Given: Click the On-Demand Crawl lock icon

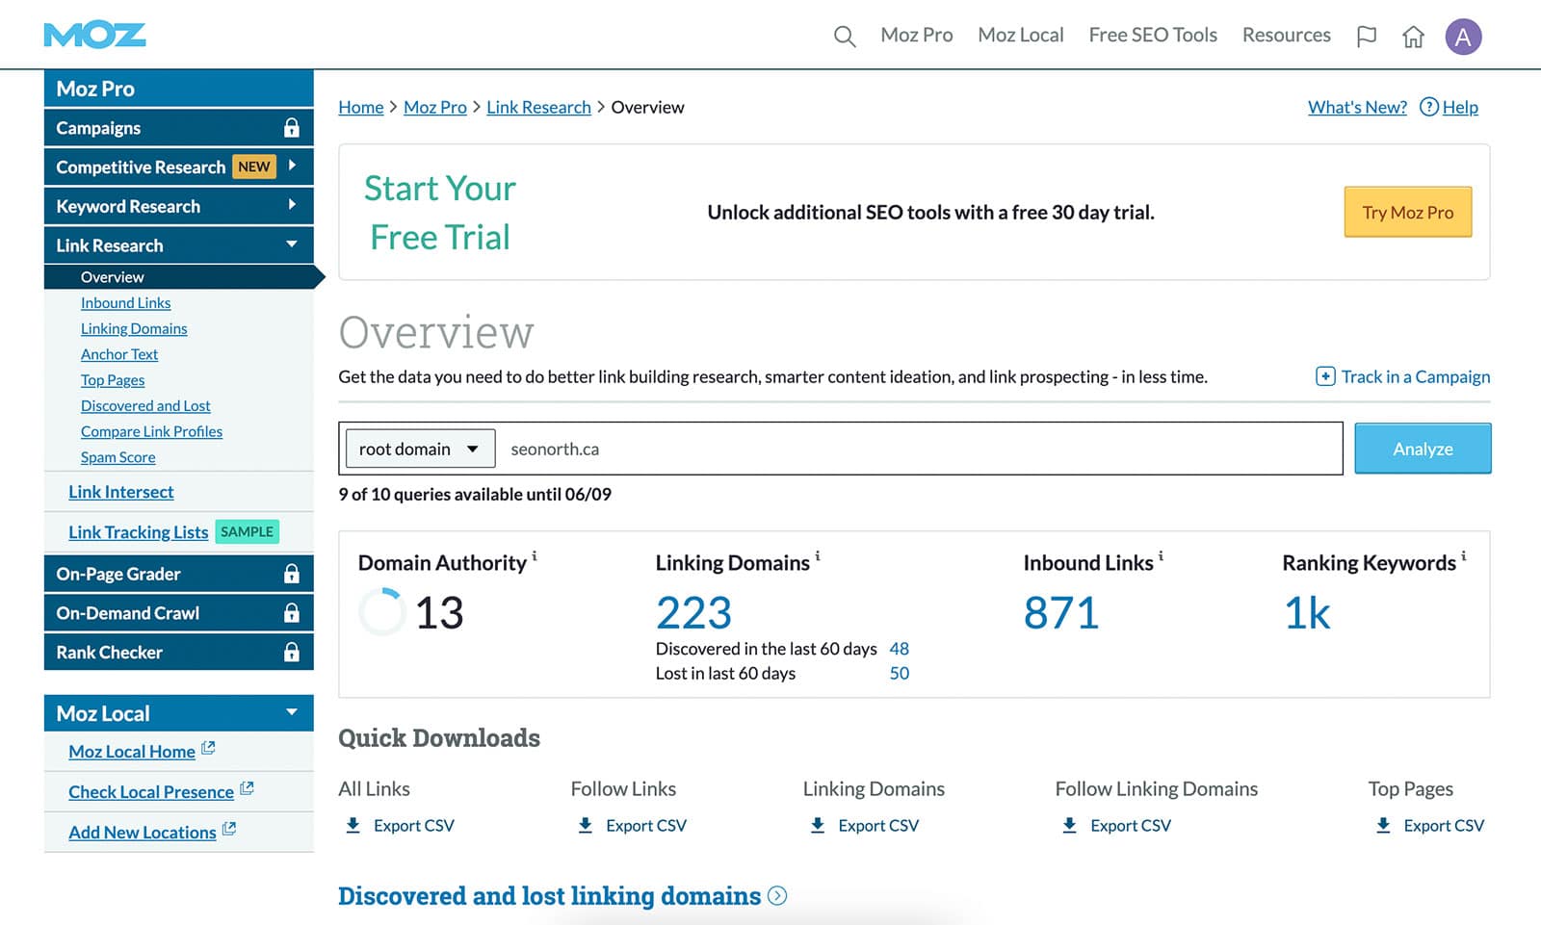Looking at the screenshot, I should (292, 613).
